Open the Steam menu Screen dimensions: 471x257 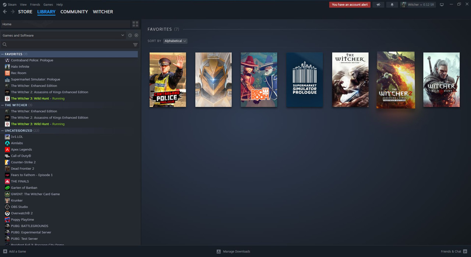(x=12, y=4)
